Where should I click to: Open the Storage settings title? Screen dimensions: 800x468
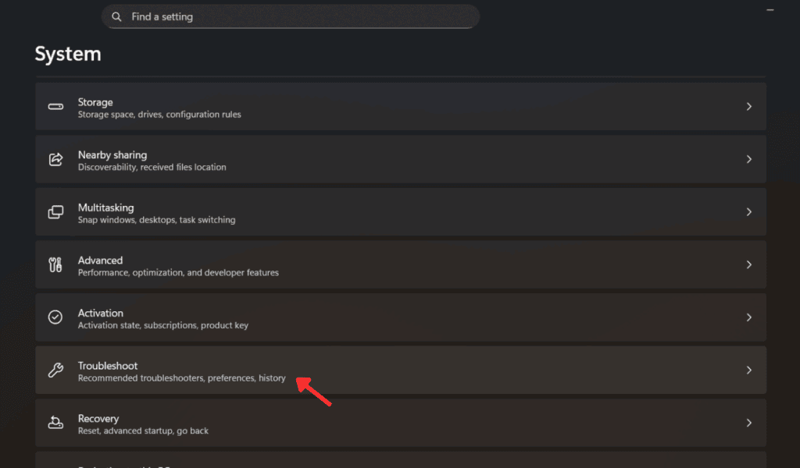(95, 102)
